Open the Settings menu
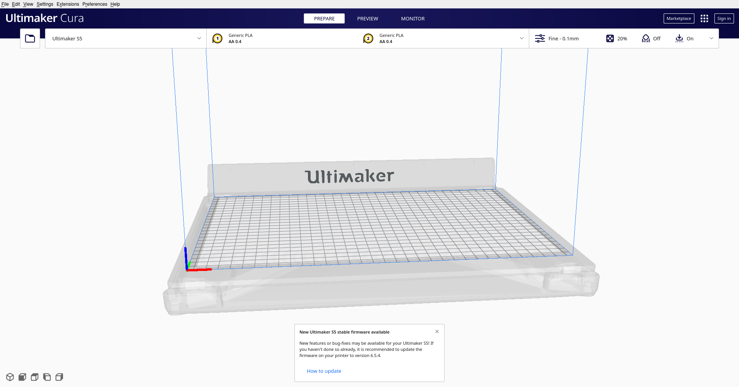739x387 pixels. coord(45,4)
